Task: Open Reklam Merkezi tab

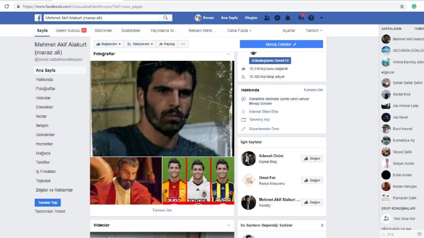Action: [202, 30]
